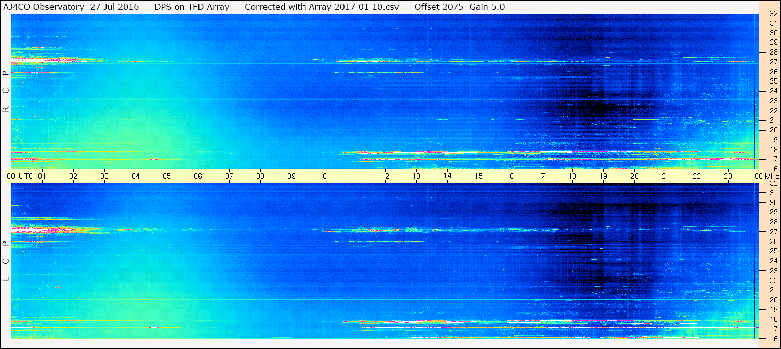Click 20 MHz label of RCP panel
The height and width of the screenshot is (349, 781).
(773, 130)
